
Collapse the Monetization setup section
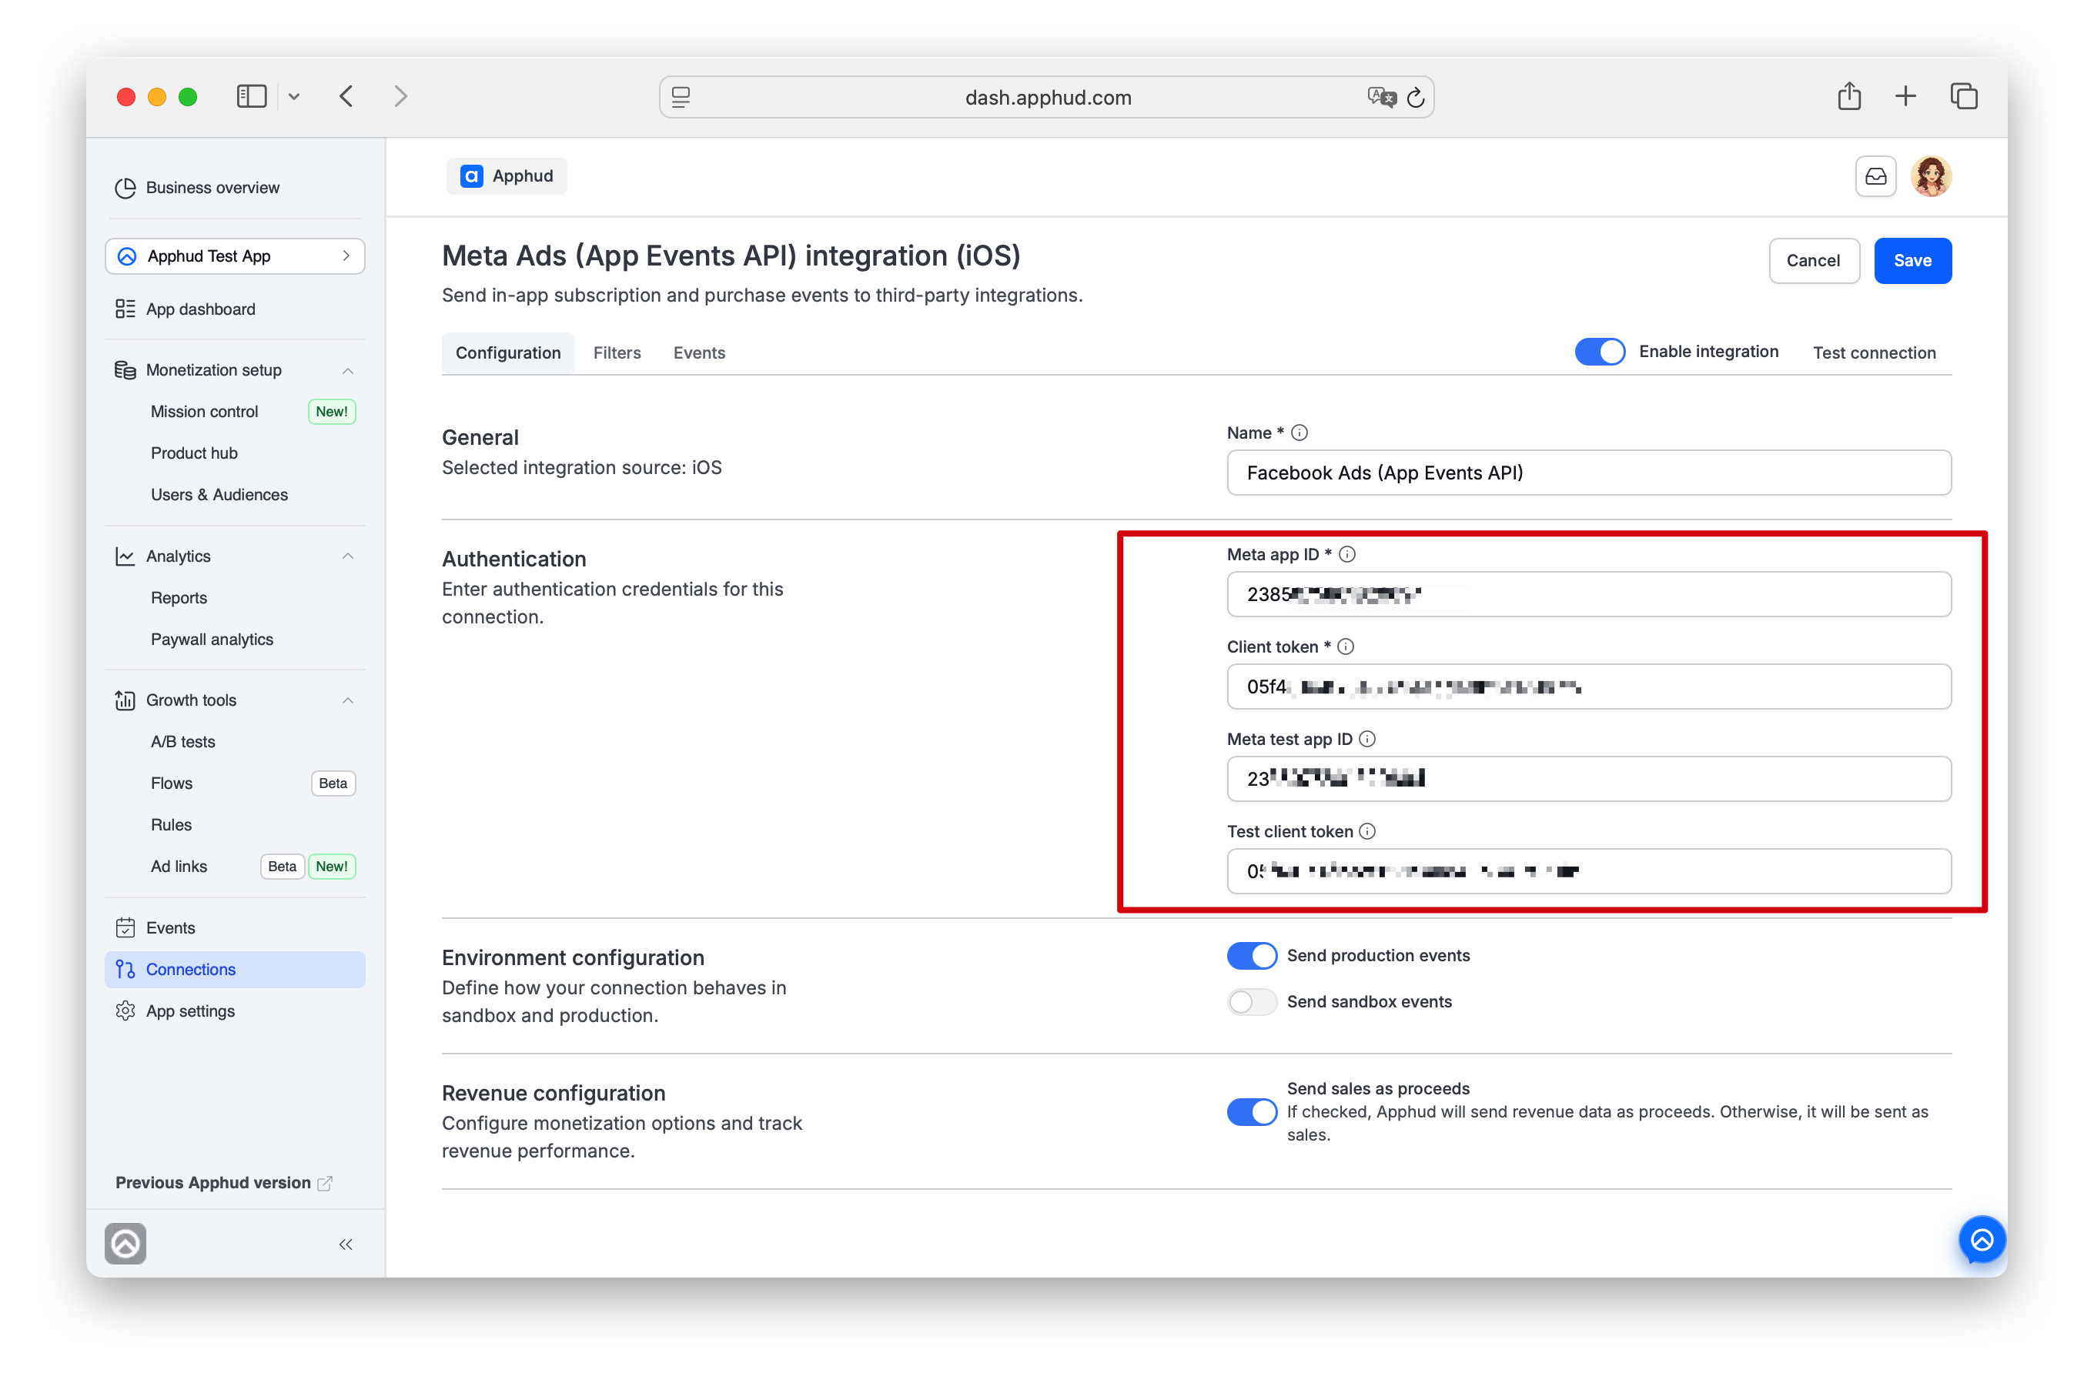pos(347,370)
